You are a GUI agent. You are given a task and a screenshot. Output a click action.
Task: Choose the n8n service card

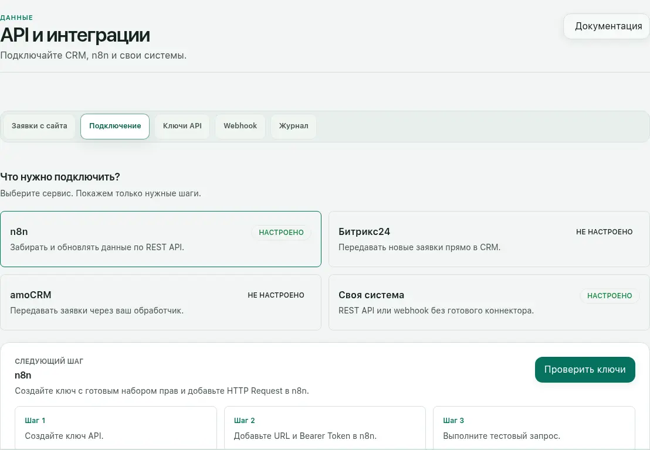[x=161, y=239]
